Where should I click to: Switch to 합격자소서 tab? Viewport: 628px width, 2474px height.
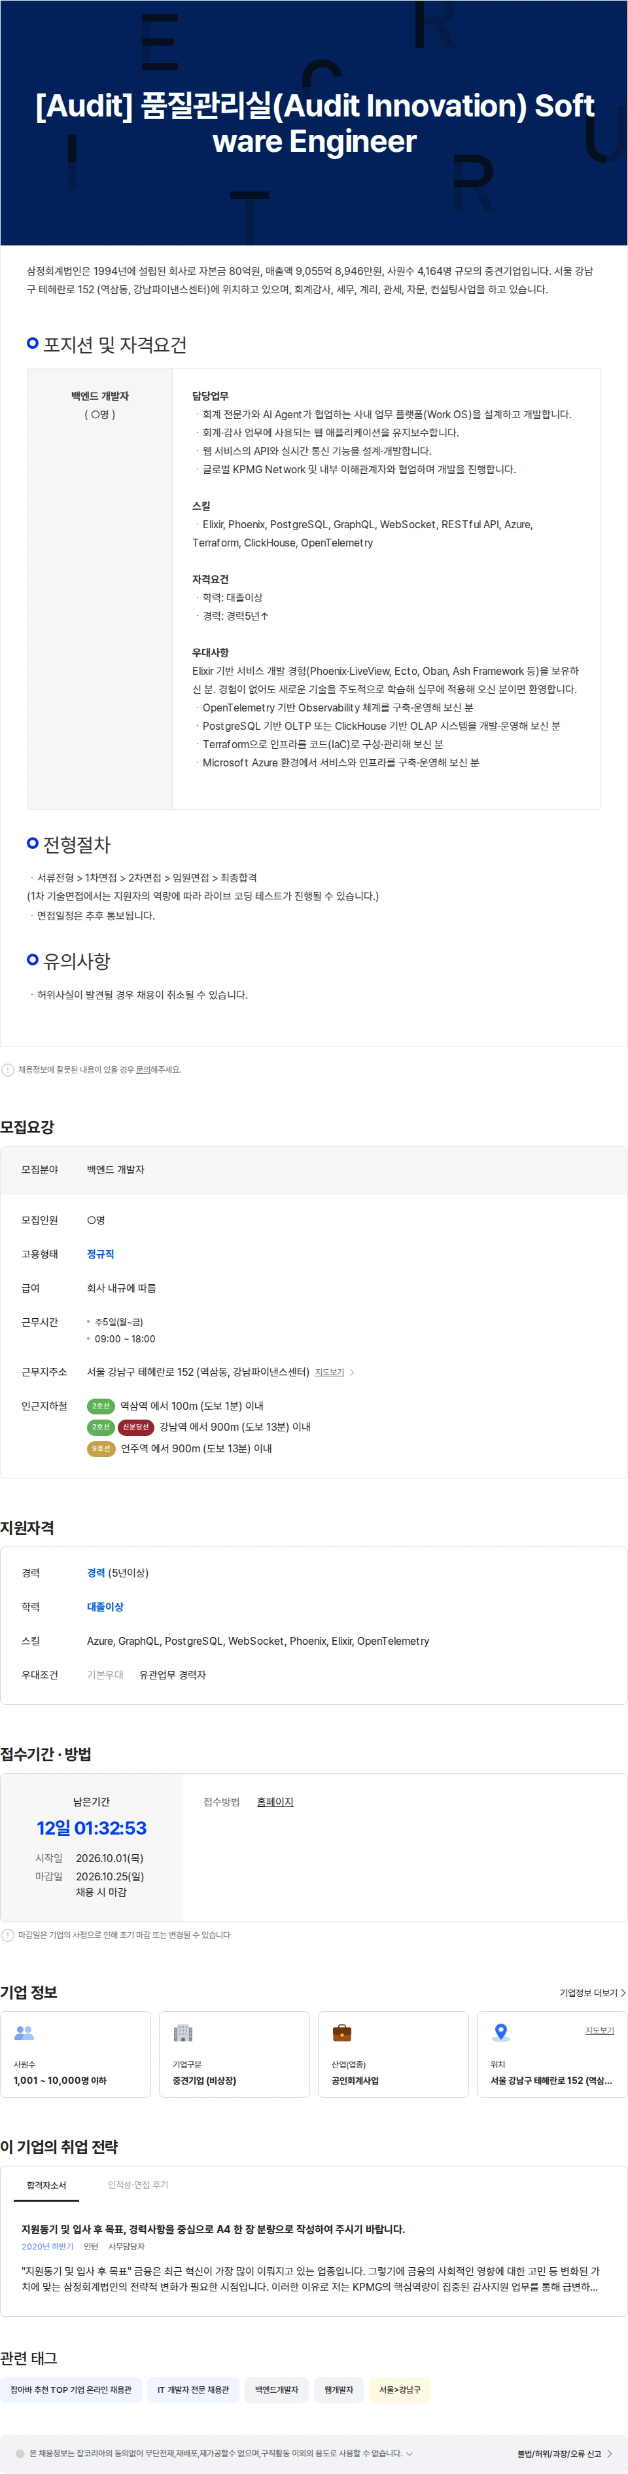46,2185
